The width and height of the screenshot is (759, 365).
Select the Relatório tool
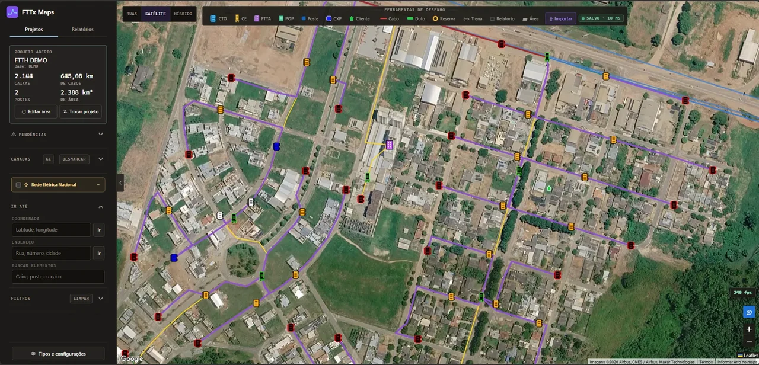click(502, 18)
